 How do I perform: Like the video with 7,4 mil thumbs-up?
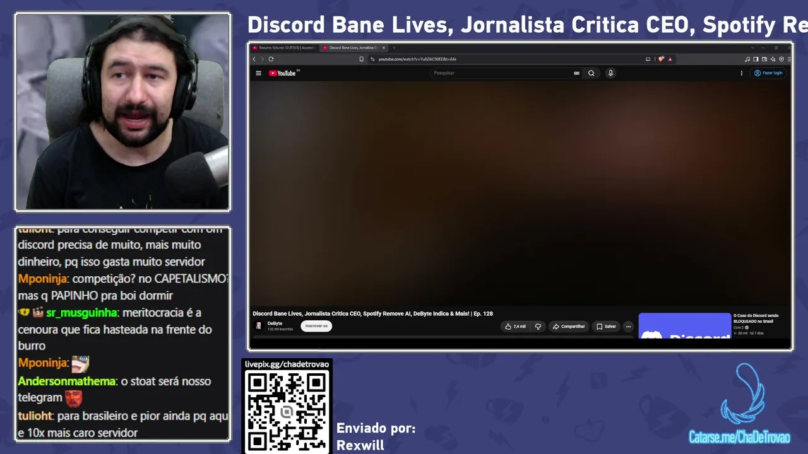[x=515, y=327]
